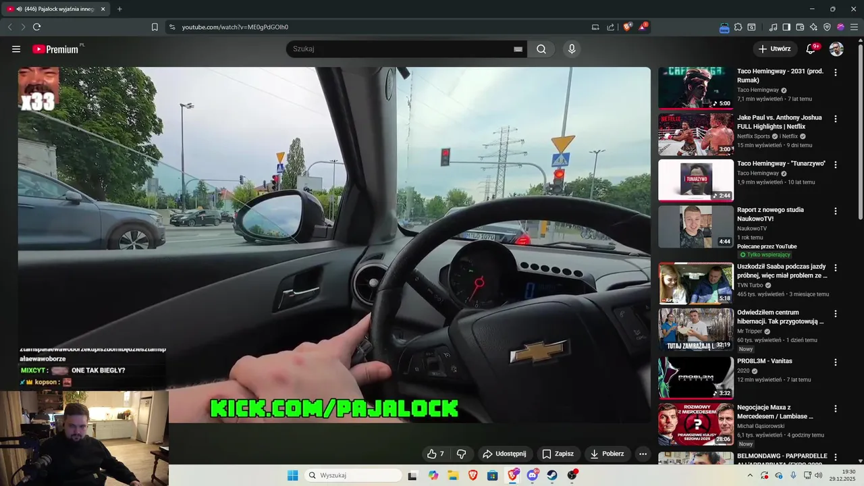Open the Utwórz create menu
Viewport: 864px width, 486px height.
point(775,49)
